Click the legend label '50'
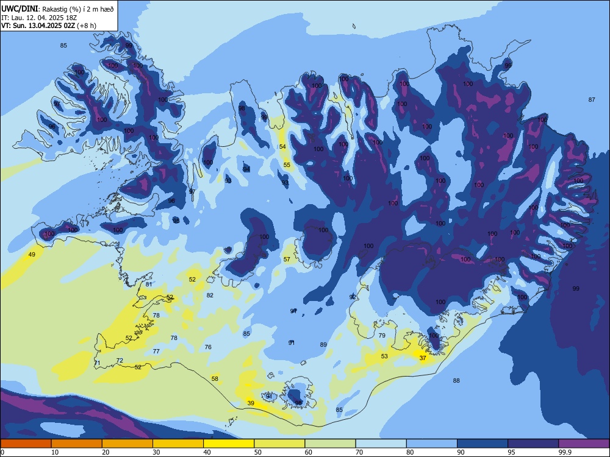Screen dimensions: 610x457 (258, 452)
